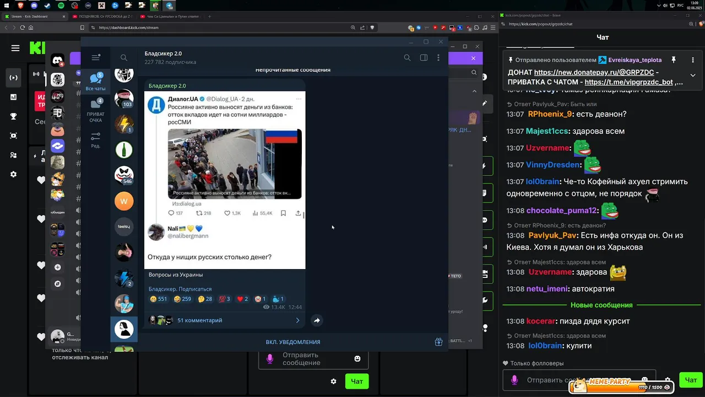This screenshot has height=397, width=705.
Task: Open Discord direct messages home icon
Action: 57,60
